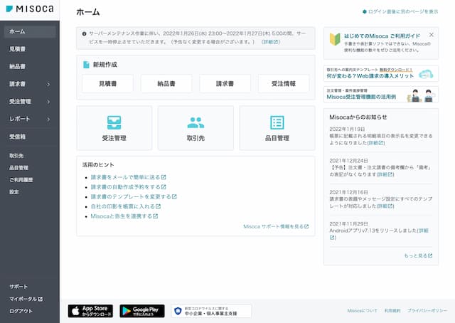This screenshot has height=323, width=455.
Task: Open サポート in sidebar
Action: (18, 287)
